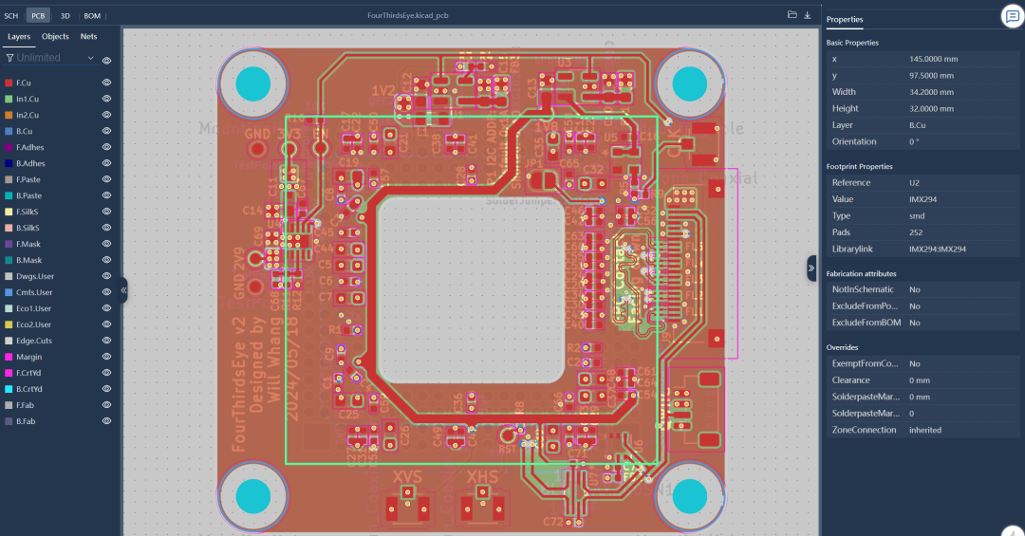Open the chat bubble icon
The width and height of the screenshot is (1025, 536).
1013,16
